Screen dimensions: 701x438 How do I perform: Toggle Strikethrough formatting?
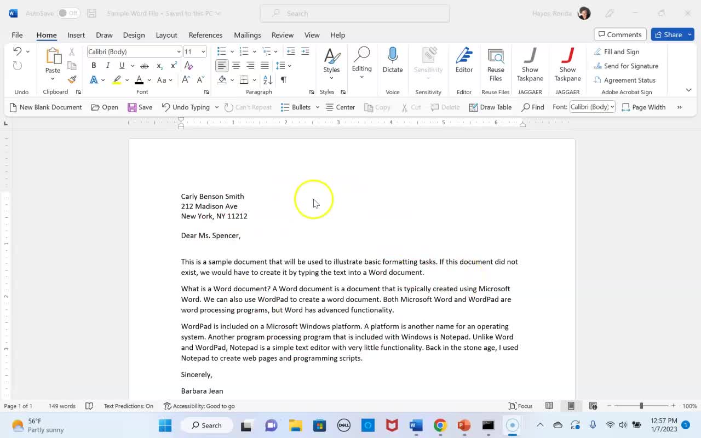145,66
